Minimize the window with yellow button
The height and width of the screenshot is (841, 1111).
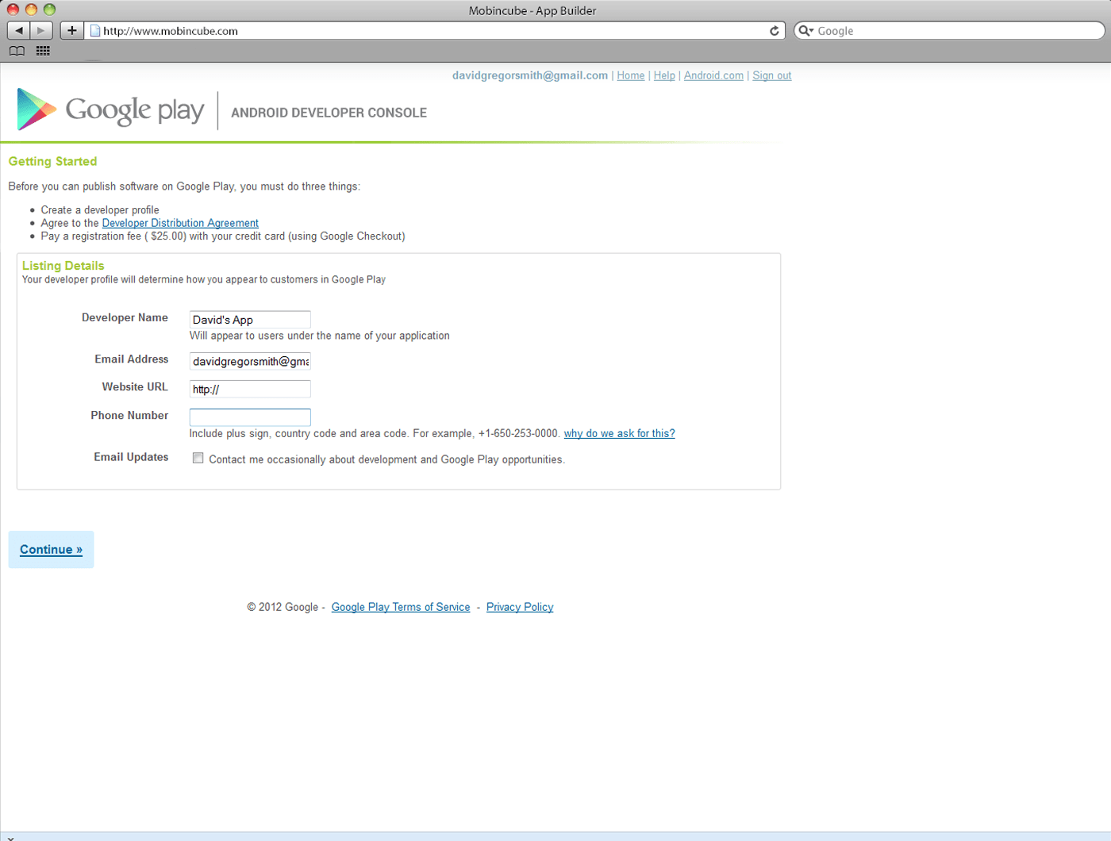(31, 10)
